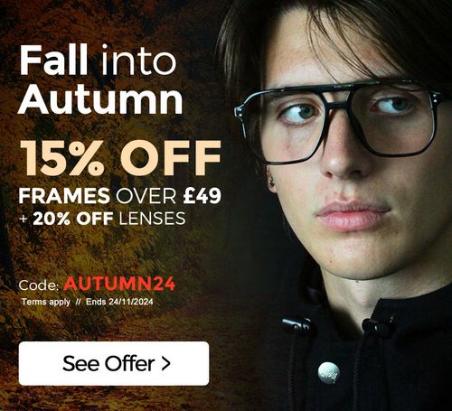This screenshot has height=411, width=452.
Task: Click the Fall into Autumn heading
Action: (x=101, y=79)
